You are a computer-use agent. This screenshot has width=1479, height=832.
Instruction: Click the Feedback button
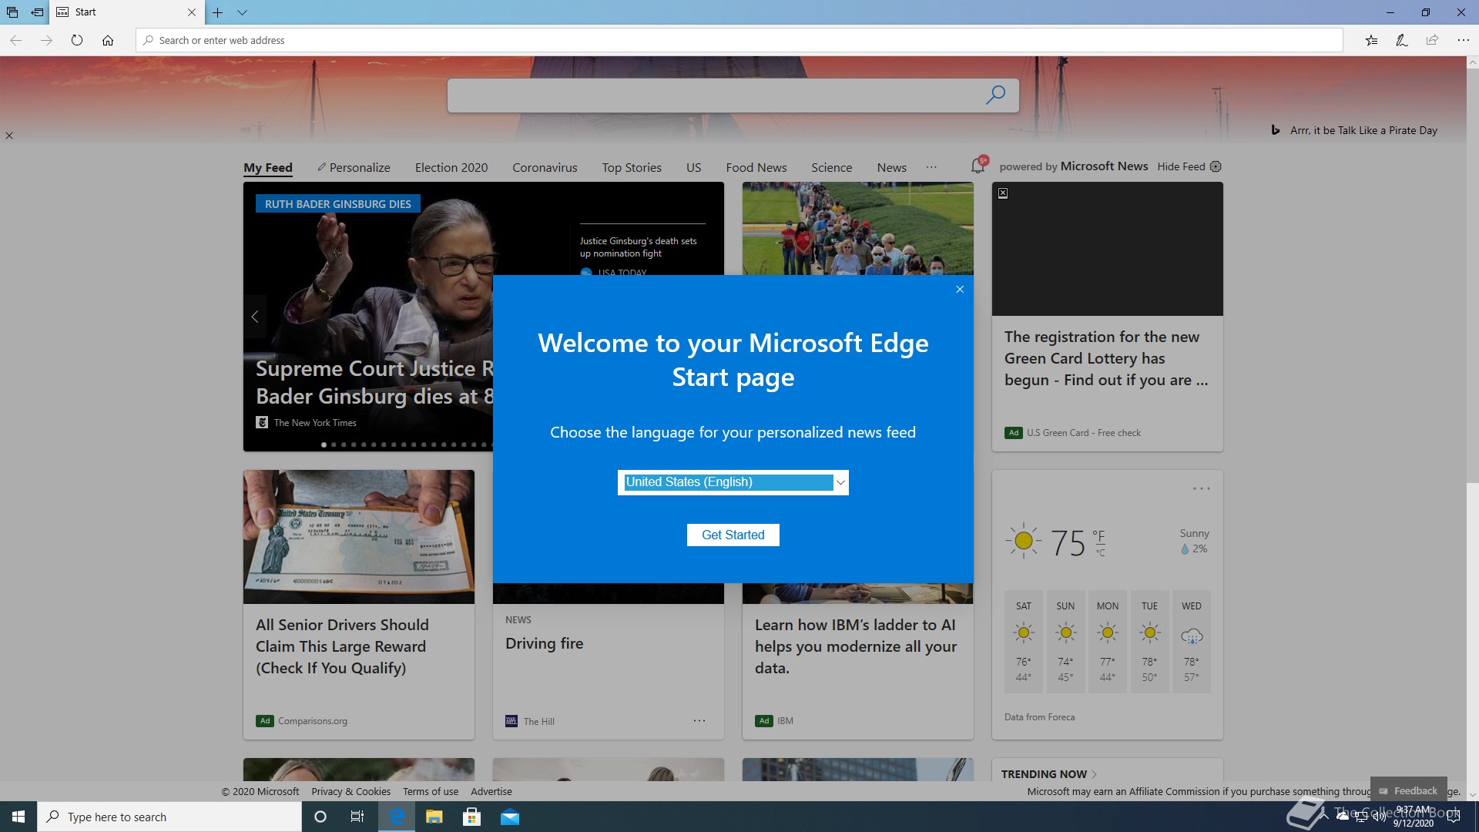(x=1408, y=790)
